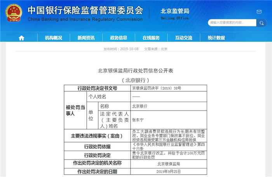Viewport: 272px width, 177px height.
Task: Click the 法定代表人（主要负责人）姓名 cell
Action: point(114,120)
